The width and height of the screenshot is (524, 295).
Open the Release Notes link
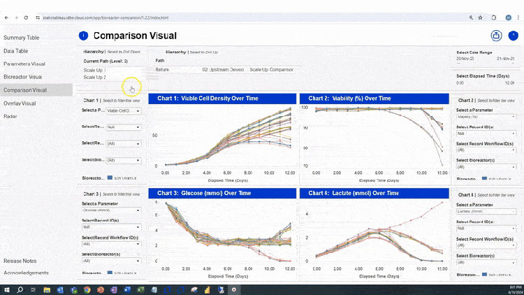20,261
